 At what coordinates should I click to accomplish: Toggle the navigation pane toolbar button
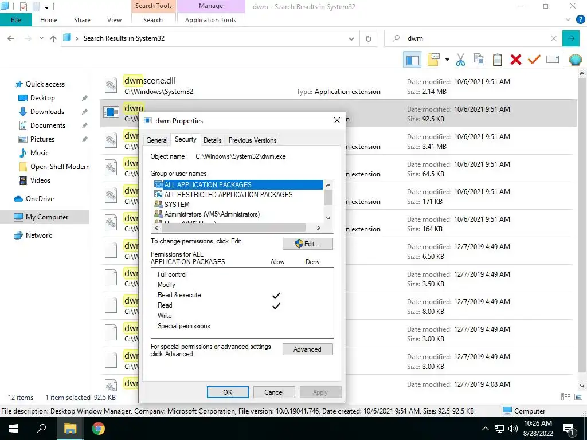[x=412, y=60]
